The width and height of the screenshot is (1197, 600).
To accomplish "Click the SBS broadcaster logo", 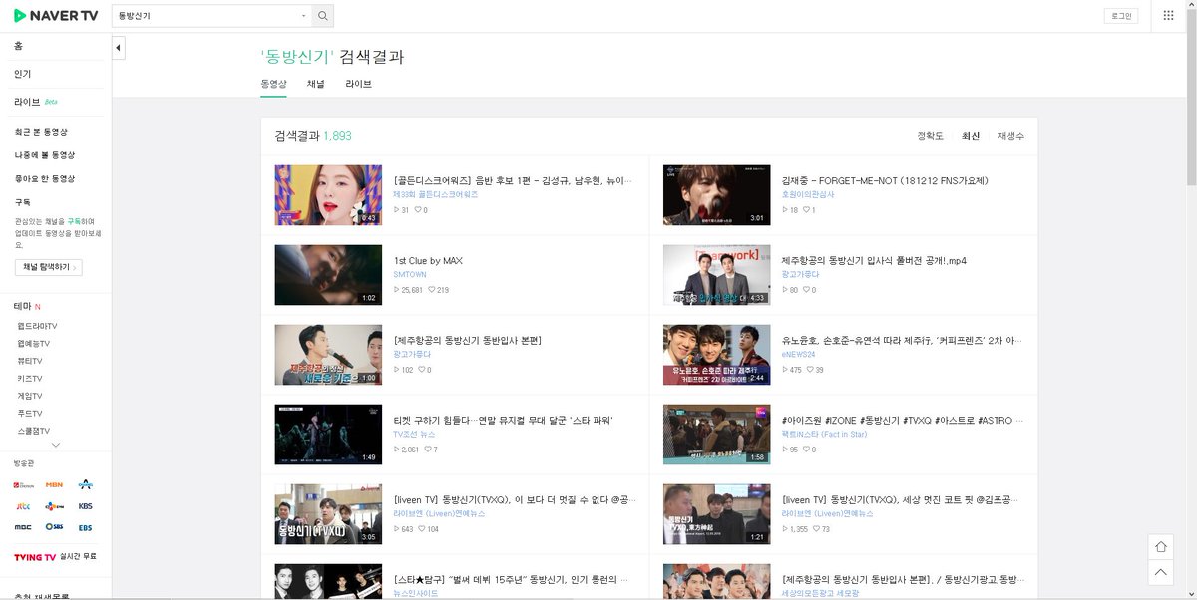I will pos(54,527).
